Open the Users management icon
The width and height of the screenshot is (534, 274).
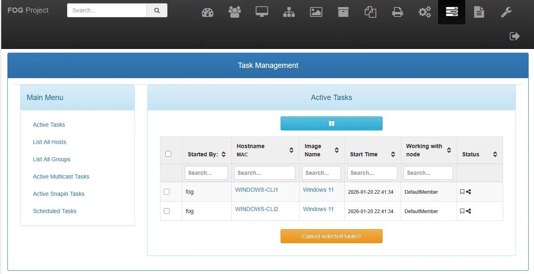point(234,12)
